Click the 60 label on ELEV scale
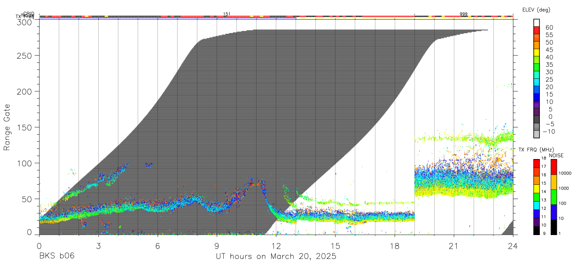577x266 pixels. (549, 27)
